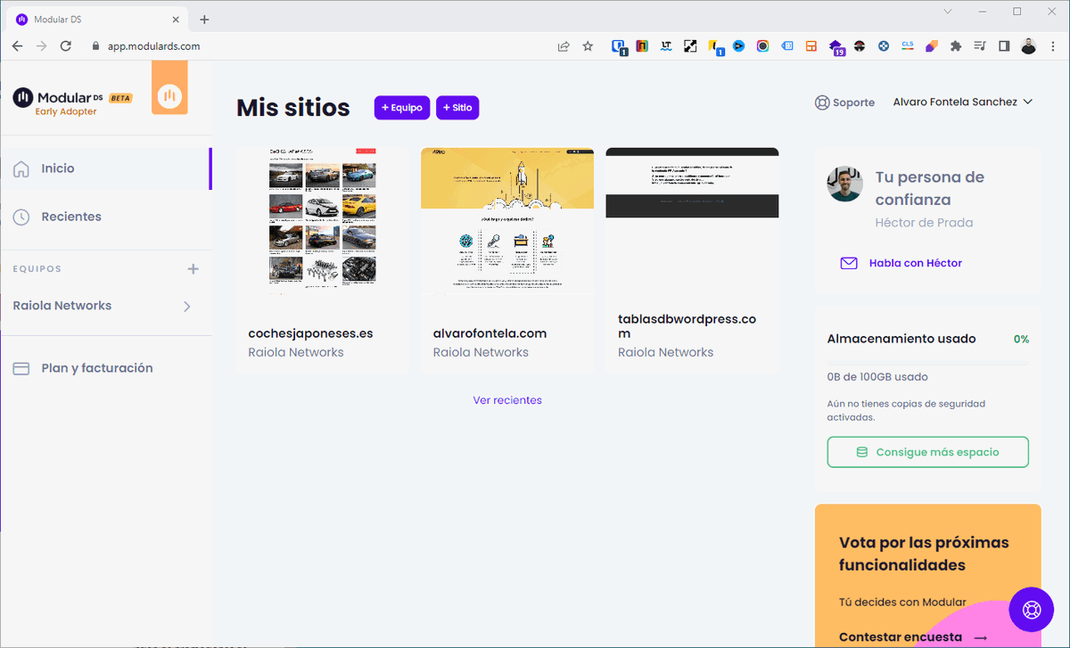
Task: Open the purple floating help bubble
Action: [1031, 609]
